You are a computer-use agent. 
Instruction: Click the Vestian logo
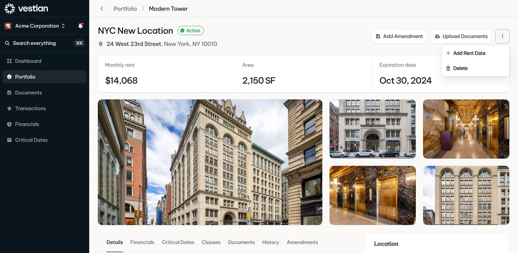click(26, 9)
